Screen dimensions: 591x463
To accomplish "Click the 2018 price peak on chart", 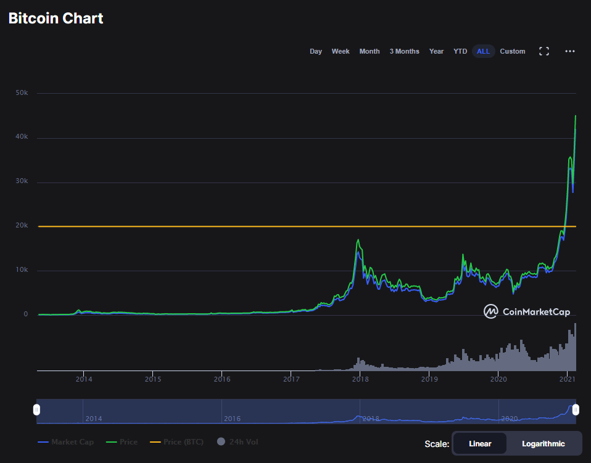I will [x=358, y=240].
